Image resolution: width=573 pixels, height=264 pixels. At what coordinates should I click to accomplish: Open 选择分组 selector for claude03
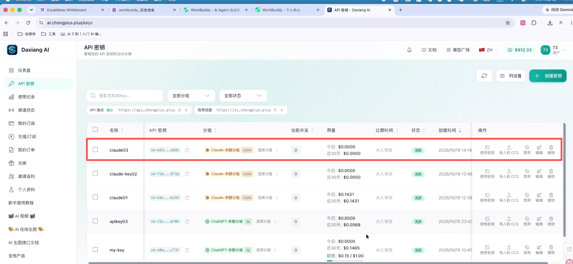click(267, 150)
